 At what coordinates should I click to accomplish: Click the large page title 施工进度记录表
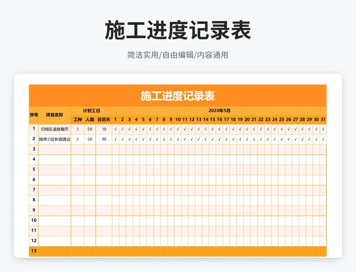click(178, 31)
